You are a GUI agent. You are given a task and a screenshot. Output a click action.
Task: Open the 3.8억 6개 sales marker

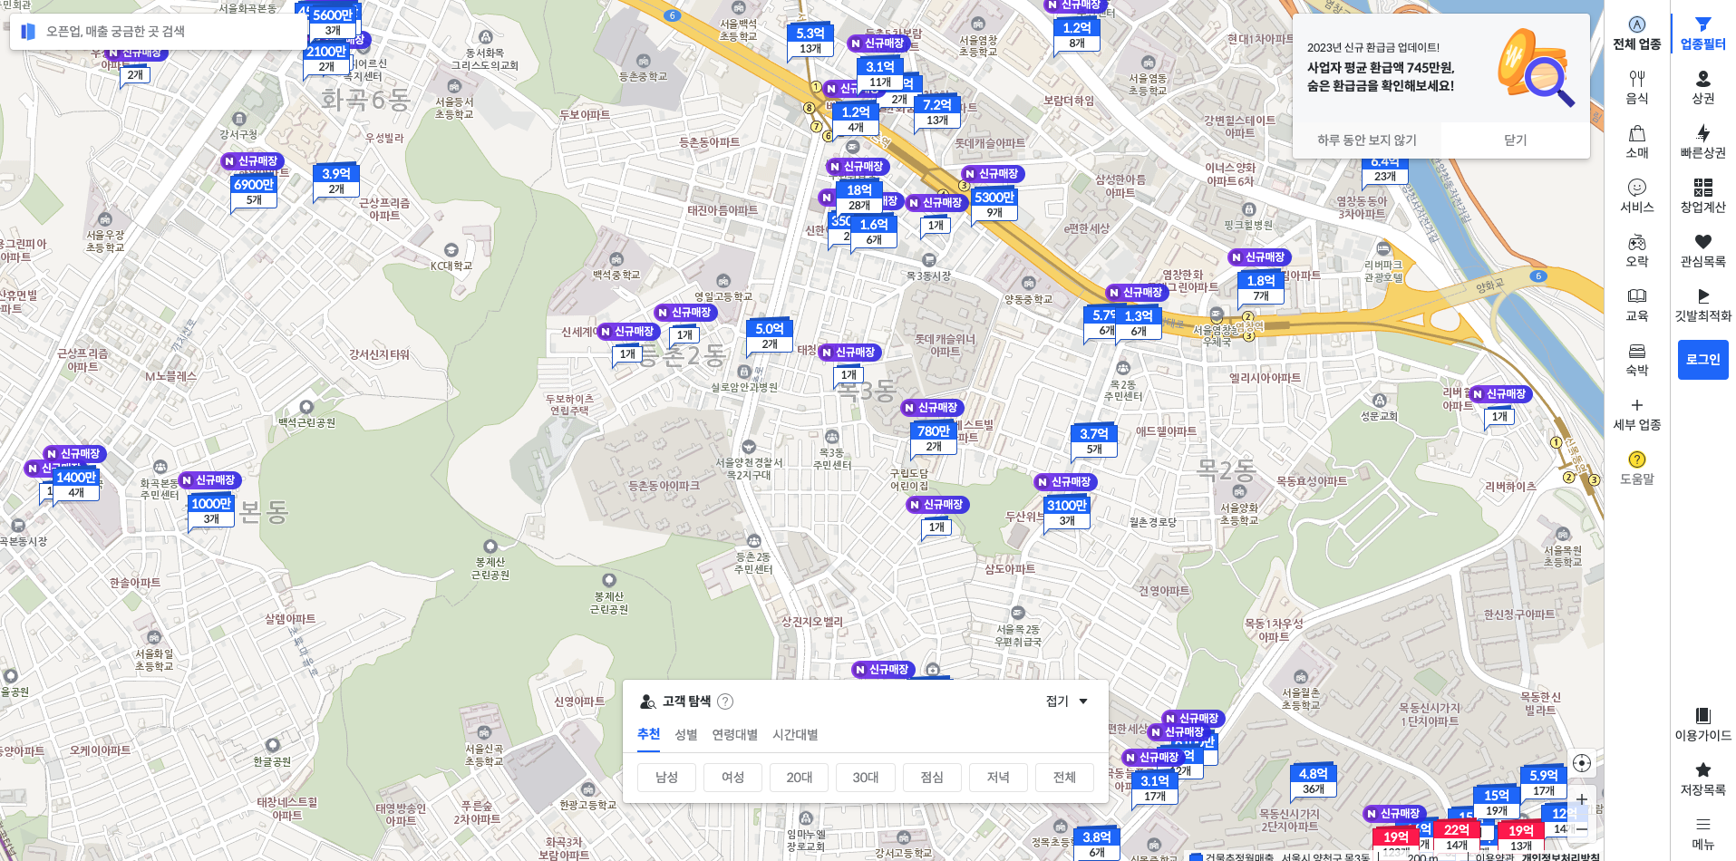coord(1097,845)
